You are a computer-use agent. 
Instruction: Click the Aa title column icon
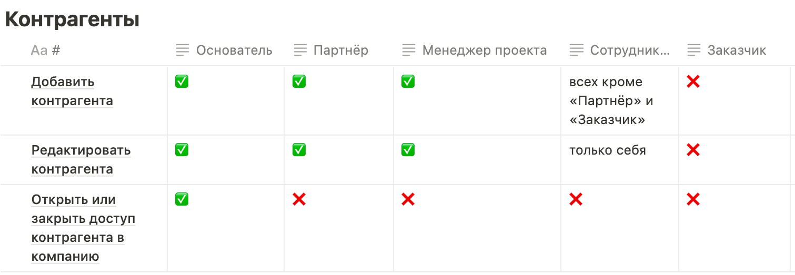(x=39, y=50)
